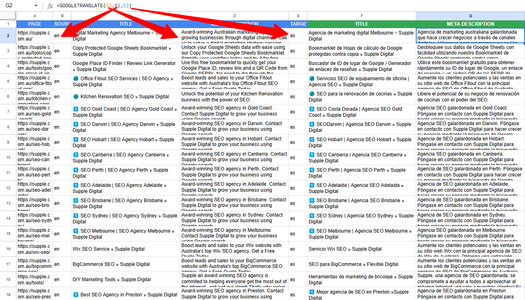525x300 pixels.
Task: Select 'SEO Melbourne | SEO Agency Melbourne' cell
Action: 126,234
